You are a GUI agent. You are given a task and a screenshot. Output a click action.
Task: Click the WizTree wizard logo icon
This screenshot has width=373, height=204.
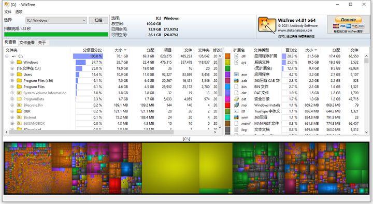coord(267,25)
